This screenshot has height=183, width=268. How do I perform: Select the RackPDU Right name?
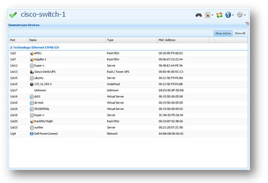coord(44,122)
